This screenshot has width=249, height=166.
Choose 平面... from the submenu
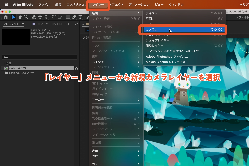coord(184,19)
